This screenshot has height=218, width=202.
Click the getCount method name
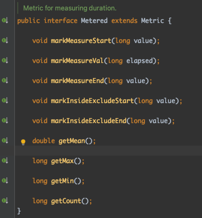66,201
